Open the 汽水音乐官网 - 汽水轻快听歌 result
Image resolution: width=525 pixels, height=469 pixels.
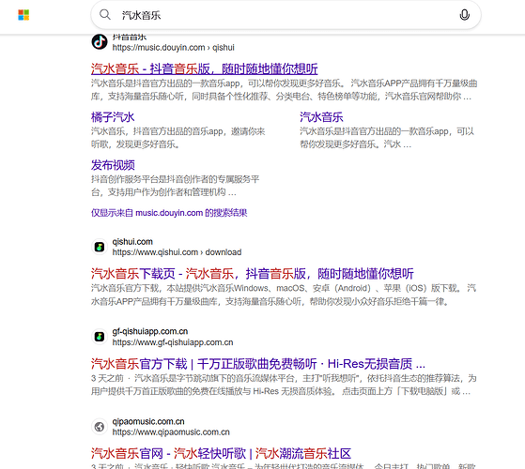tap(221, 454)
